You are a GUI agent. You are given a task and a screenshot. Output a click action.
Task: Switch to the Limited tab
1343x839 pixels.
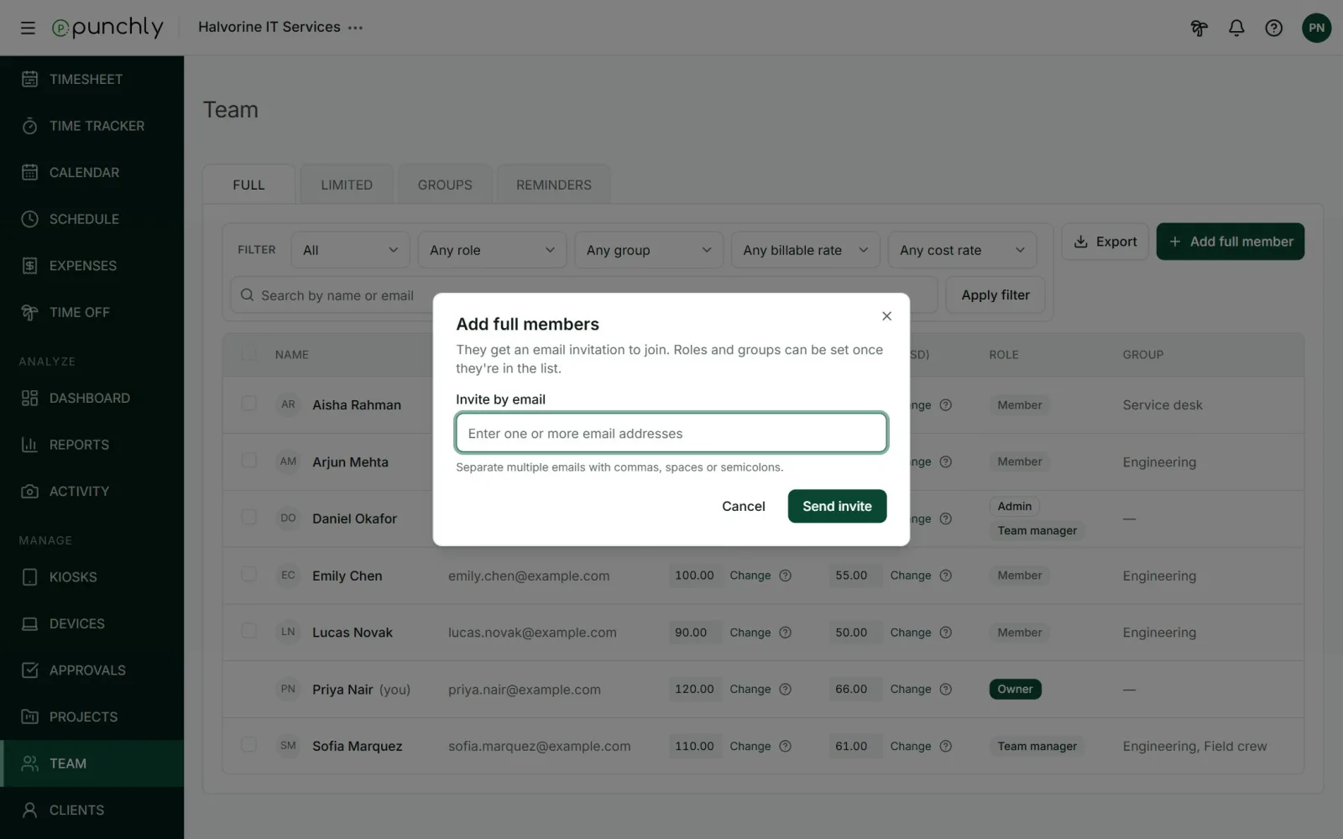[x=347, y=185]
